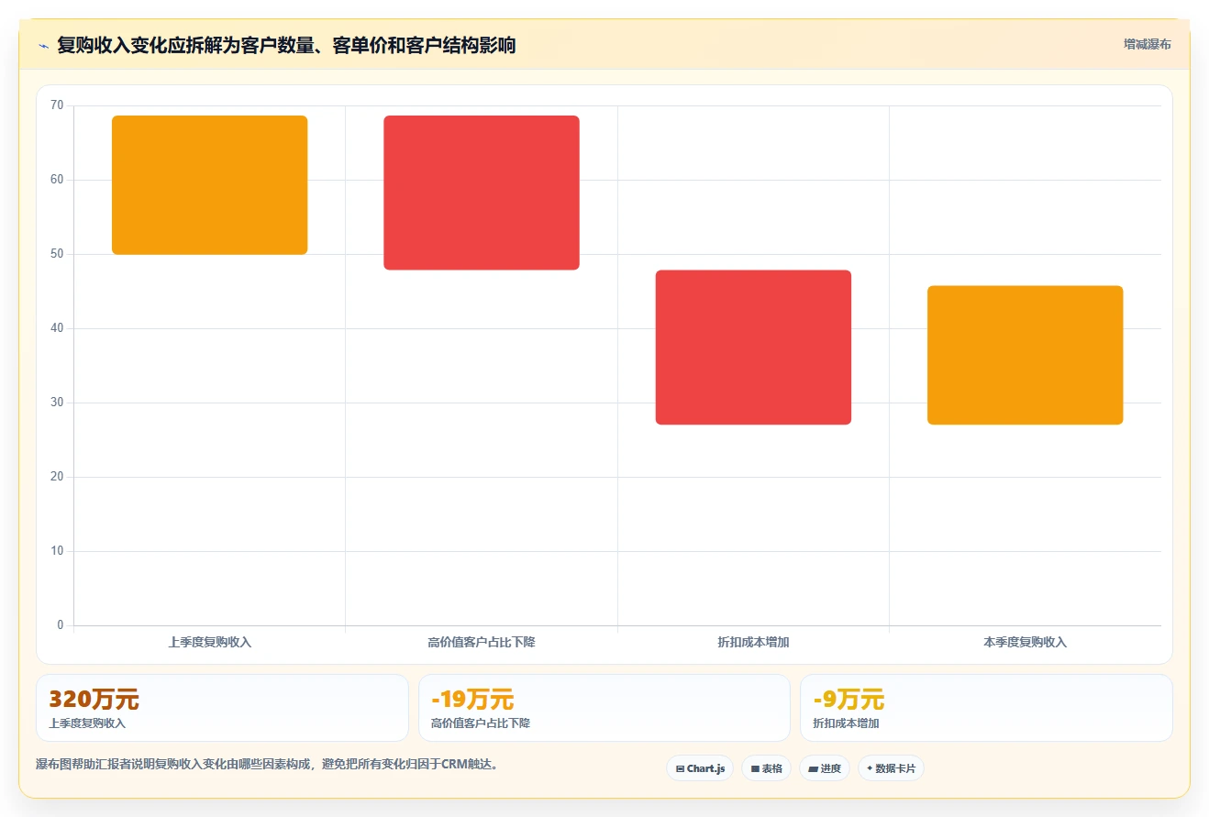Image resolution: width=1209 pixels, height=817 pixels.
Task: Open the -9万元 data card
Action: [x=986, y=708]
